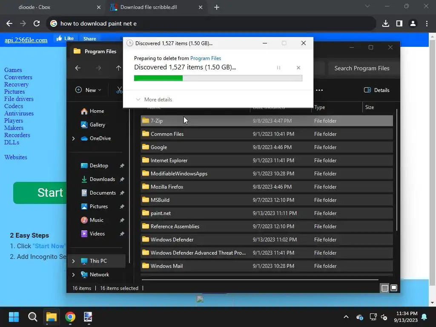Show hidden system tray icons
This screenshot has width=436, height=327.
coord(346,317)
